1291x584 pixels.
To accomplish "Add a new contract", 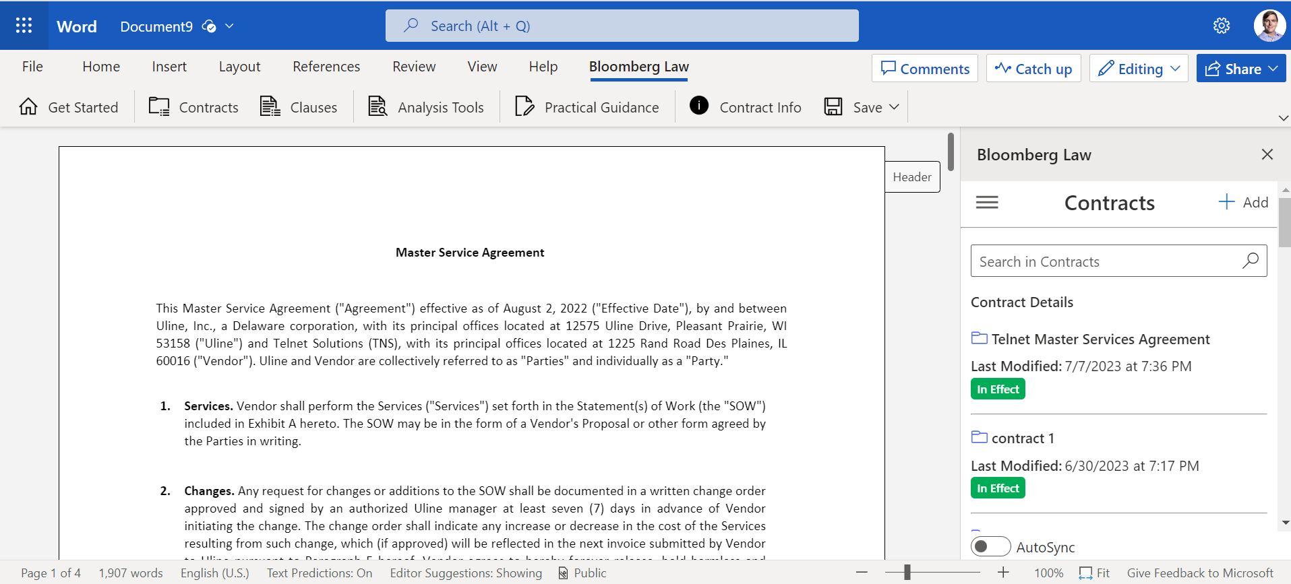I will point(1244,202).
